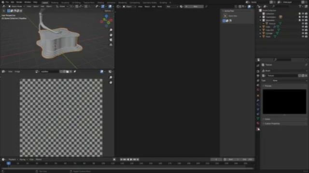
Task: Open the Global transform orientation dropdown
Action: [x=62, y=6]
